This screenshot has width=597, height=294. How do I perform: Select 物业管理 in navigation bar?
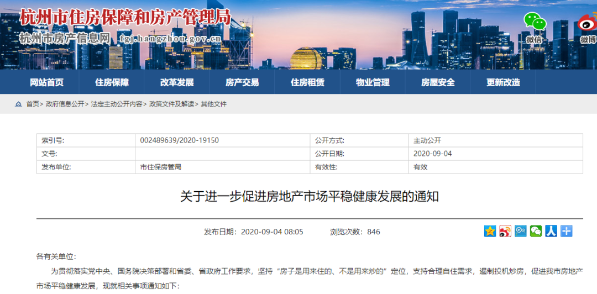(373, 82)
